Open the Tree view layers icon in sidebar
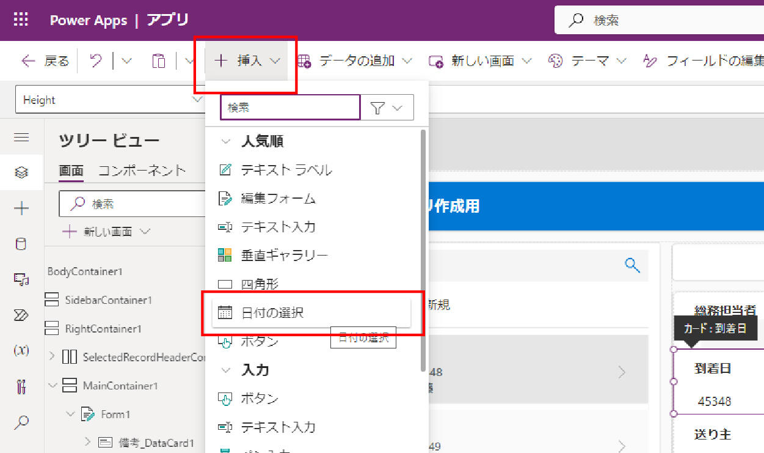 click(21, 173)
